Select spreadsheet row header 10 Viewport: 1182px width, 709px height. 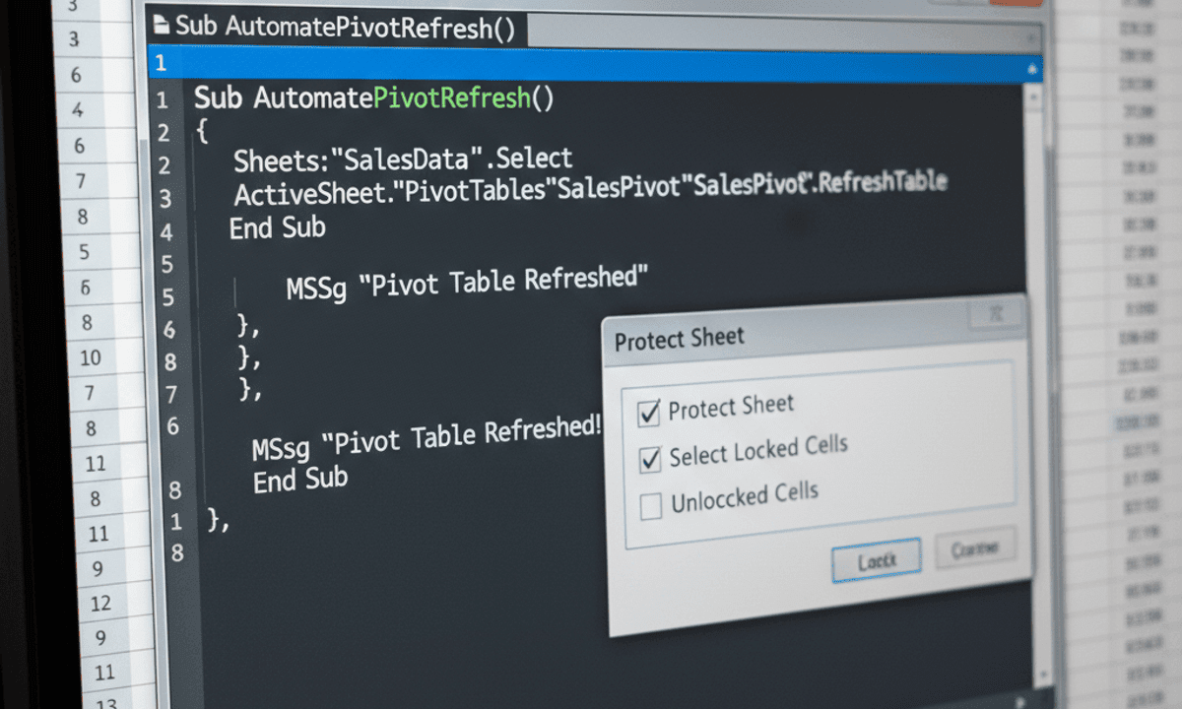(91, 357)
